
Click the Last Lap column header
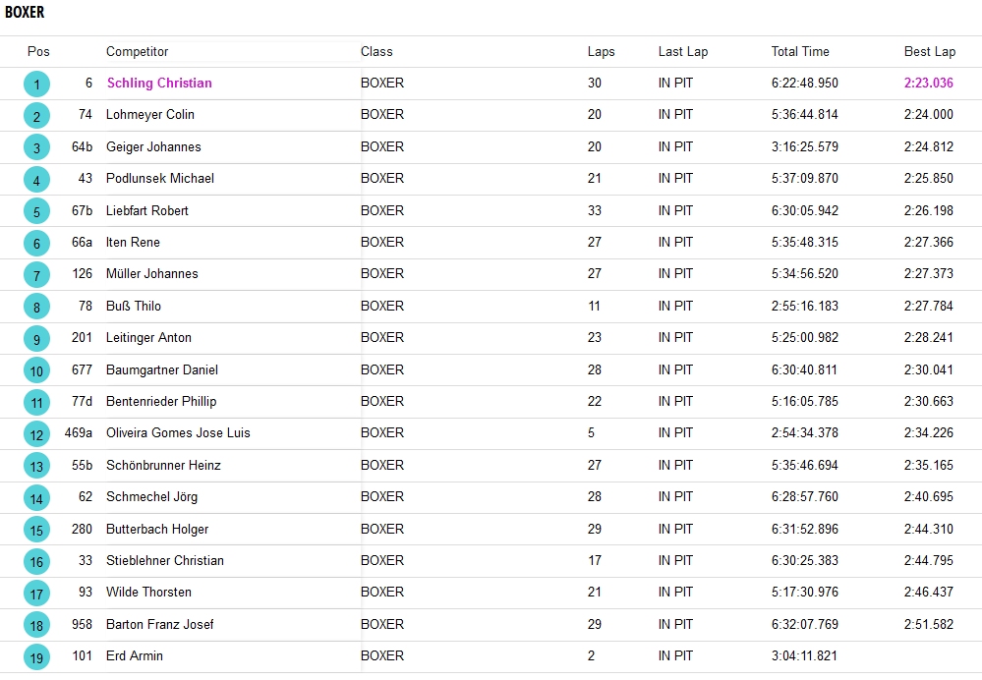coord(682,52)
